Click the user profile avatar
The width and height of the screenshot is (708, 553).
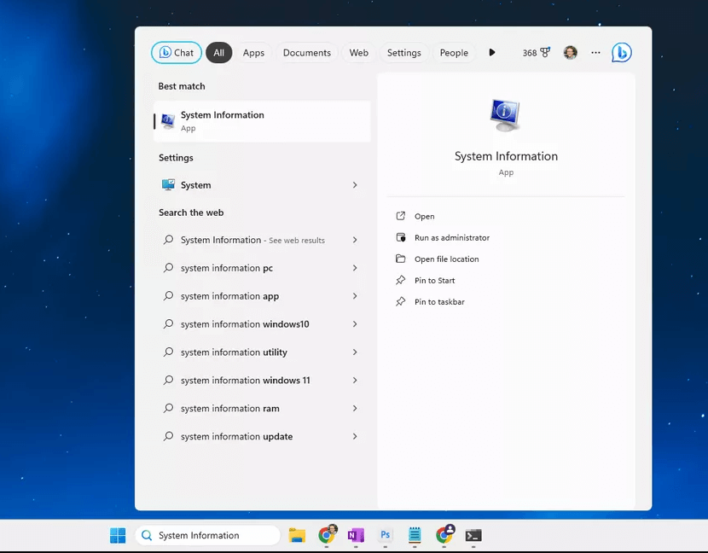(571, 53)
